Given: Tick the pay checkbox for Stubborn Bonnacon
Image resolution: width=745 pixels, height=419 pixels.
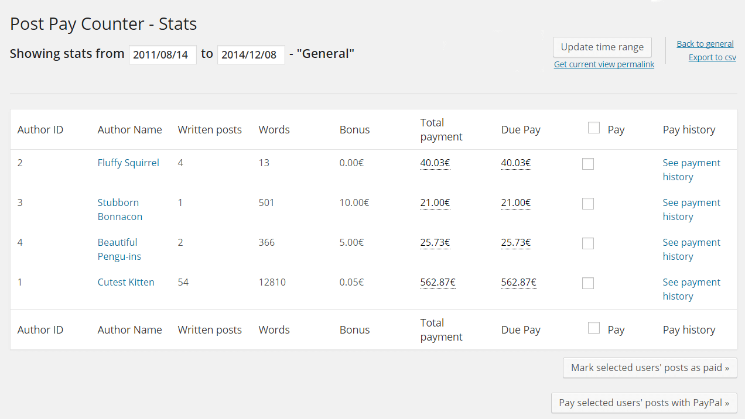Looking at the screenshot, I should tap(588, 204).
